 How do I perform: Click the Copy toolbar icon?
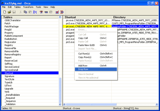25,12
